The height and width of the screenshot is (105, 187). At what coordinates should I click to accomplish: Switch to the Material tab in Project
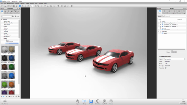(x=165, y=12)
